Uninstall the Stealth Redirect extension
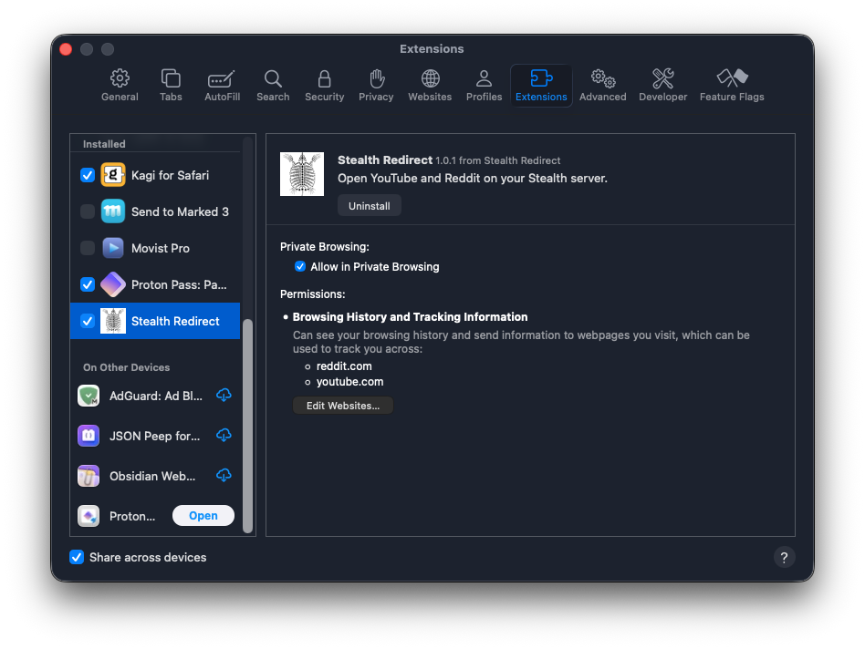The width and height of the screenshot is (865, 649). point(369,205)
